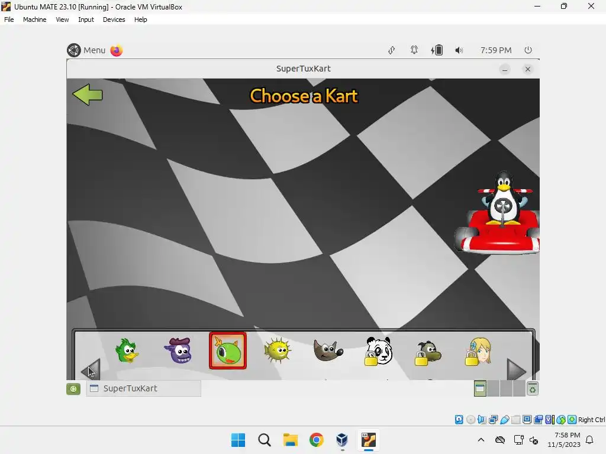Open VirtualBox View menu
Image resolution: width=606 pixels, height=454 pixels.
point(62,20)
